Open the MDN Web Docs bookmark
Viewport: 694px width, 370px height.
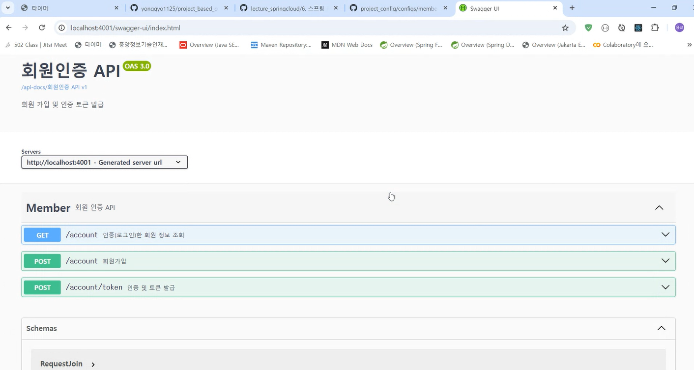[x=347, y=45]
